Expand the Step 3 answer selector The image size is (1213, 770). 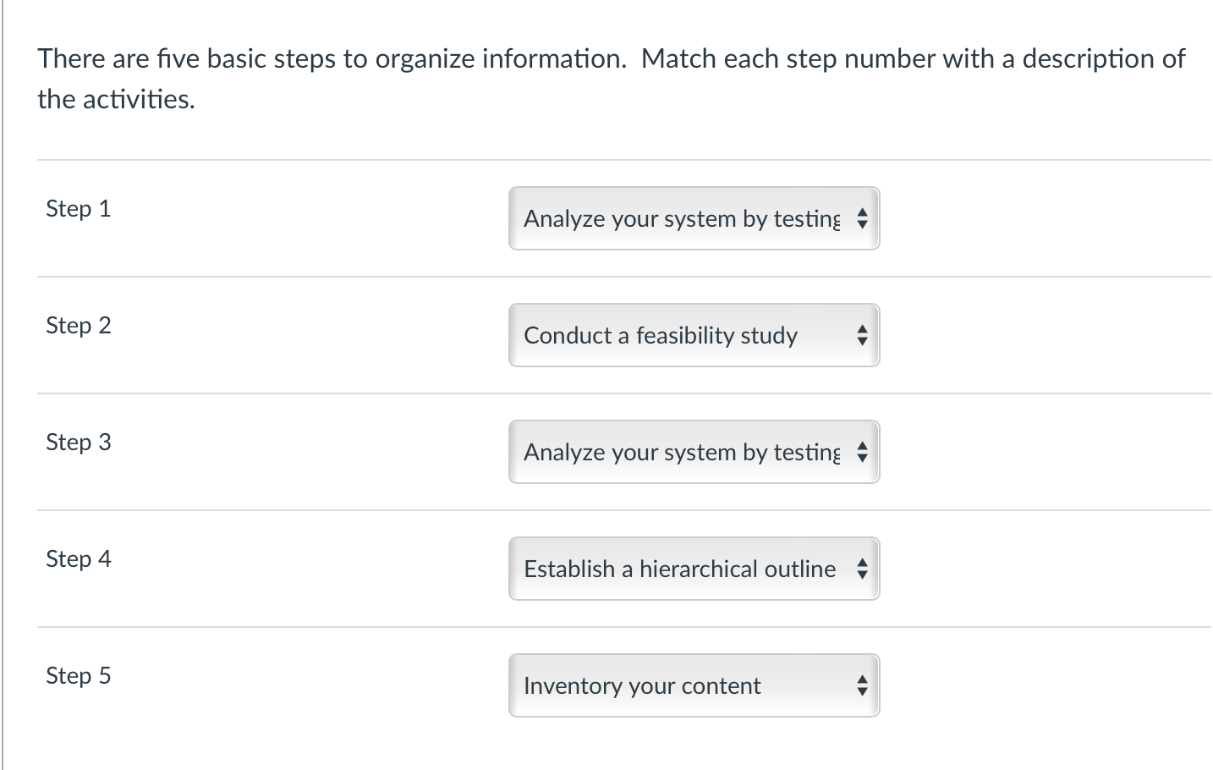click(x=694, y=453)
